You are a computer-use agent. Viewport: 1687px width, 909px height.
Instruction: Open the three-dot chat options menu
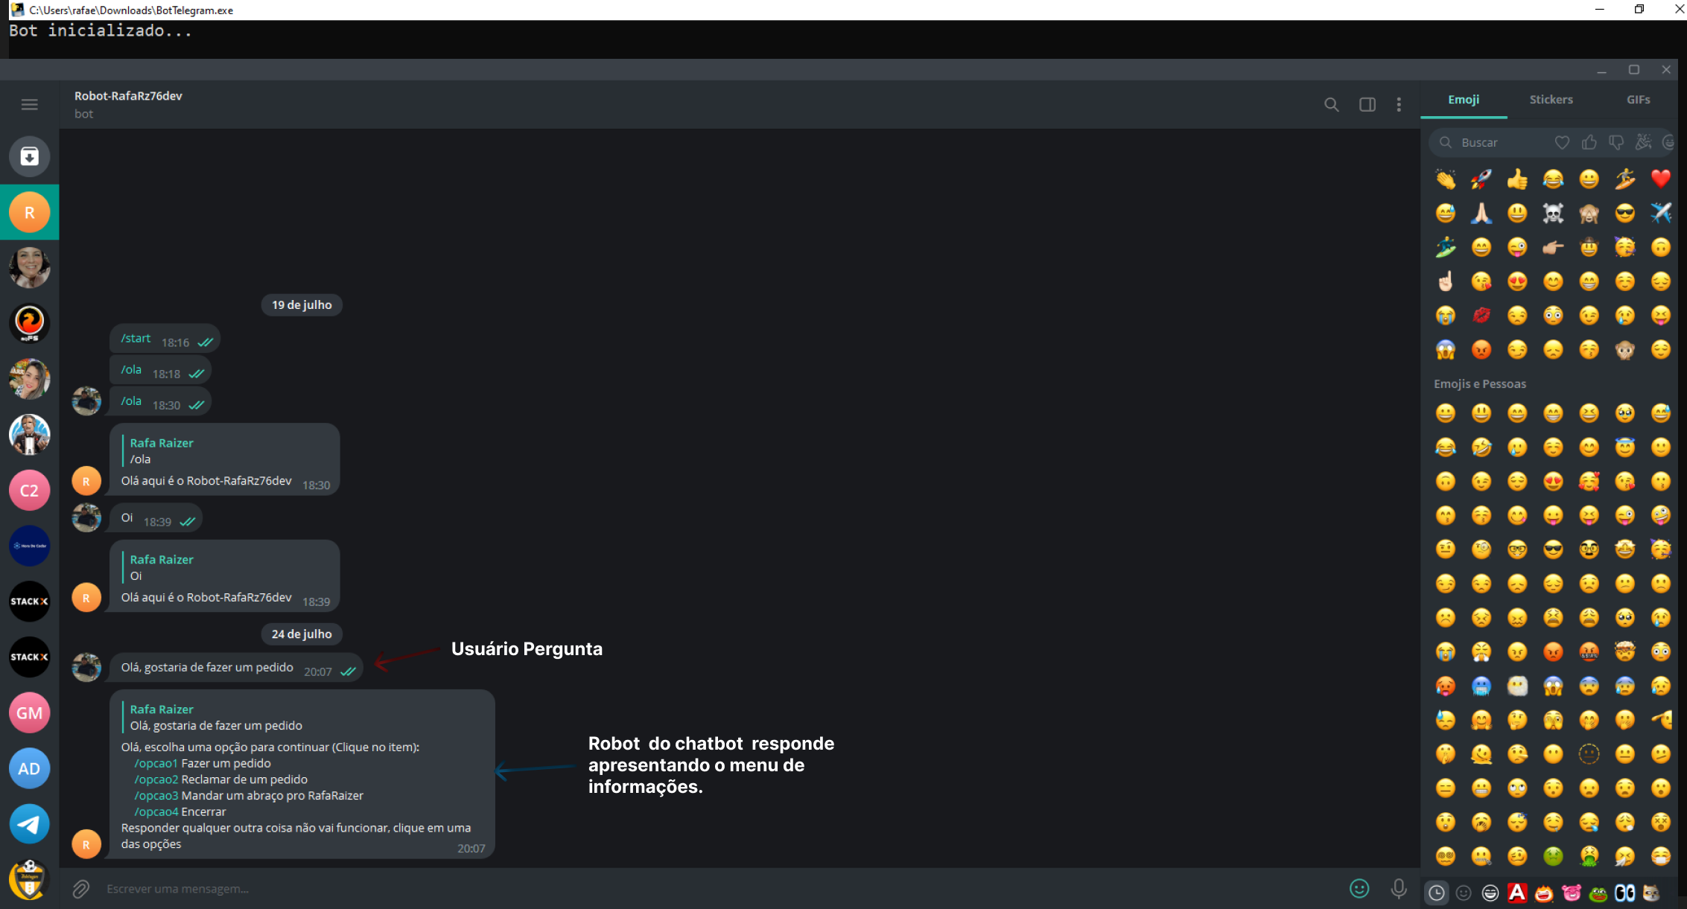click(x=1399, y=104)
